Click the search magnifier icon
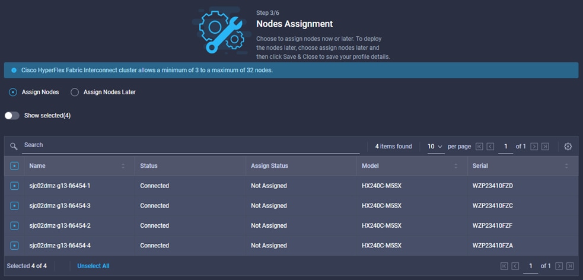This screenshot has height=280, width=583. [14, 147]
